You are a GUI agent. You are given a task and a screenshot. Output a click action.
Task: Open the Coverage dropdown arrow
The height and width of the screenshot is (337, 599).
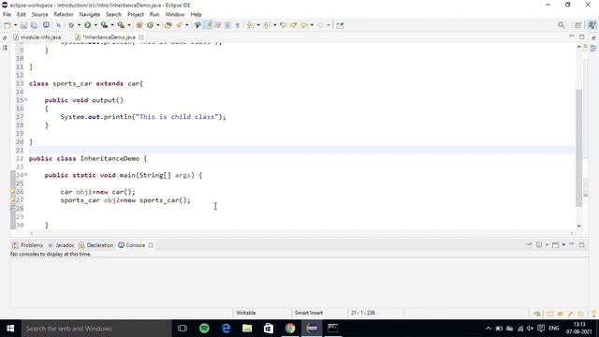click(x=112, y=25)
